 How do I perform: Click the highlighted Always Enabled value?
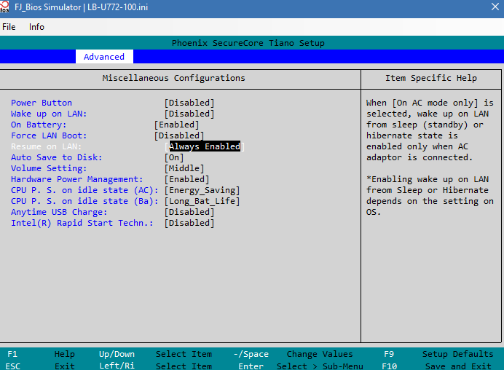click(x=205, y=146)
